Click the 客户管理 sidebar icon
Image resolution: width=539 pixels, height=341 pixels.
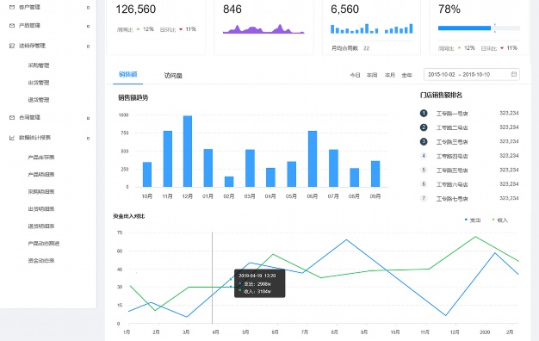[12, 7]
